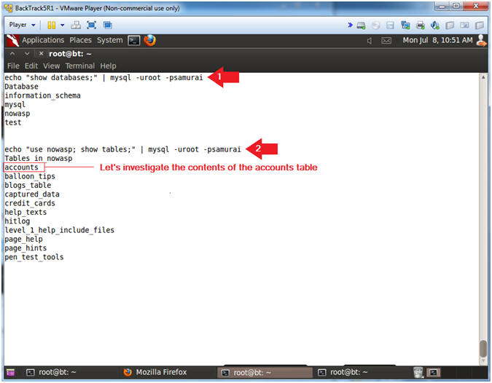Image resolution: width=492 pixels, height=383 pixels.
Task: Click the mail envelope icon in panel
Action: coord(386,41)
